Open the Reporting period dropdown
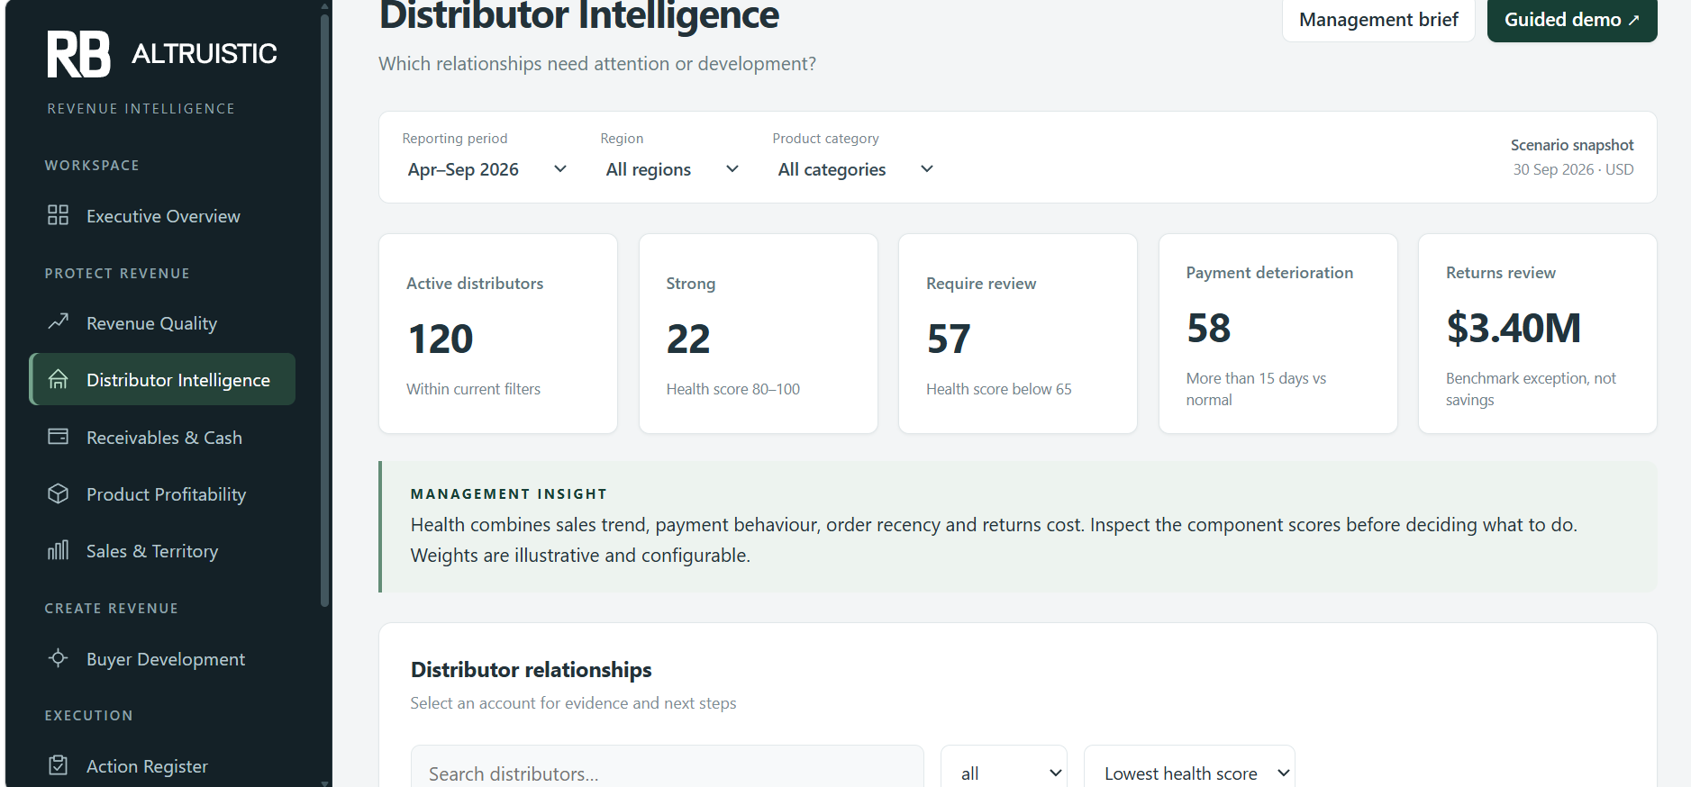This screenshot has width=1691, height=787. click(487, 169)
